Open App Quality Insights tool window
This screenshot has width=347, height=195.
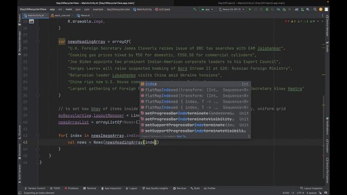pos(155,188)
